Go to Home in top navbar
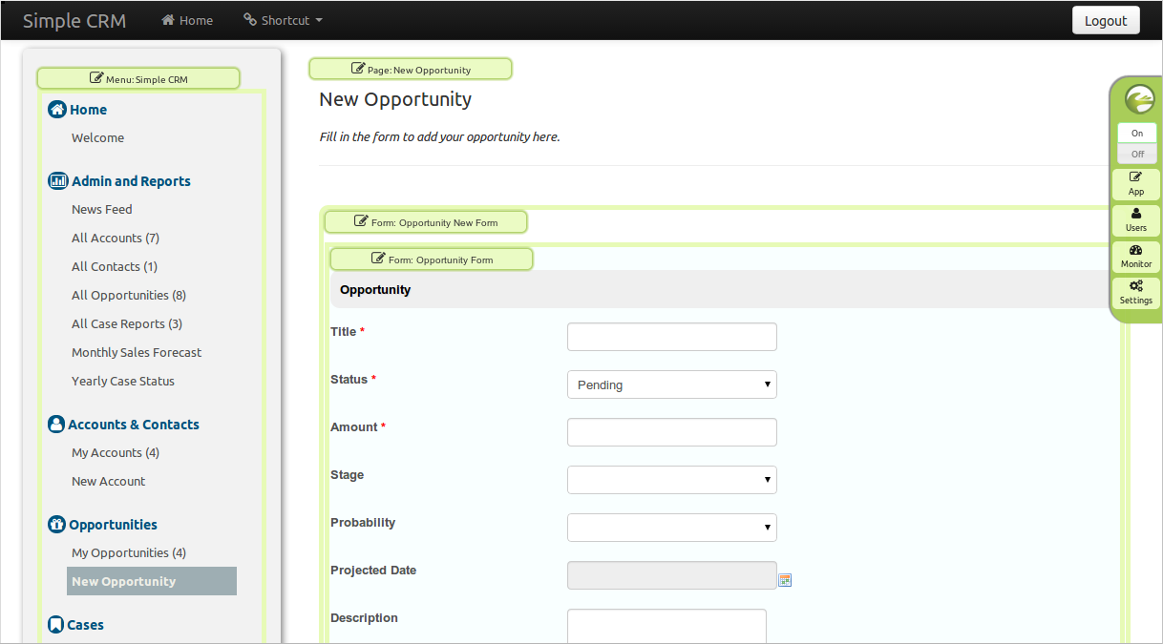The image size is (1163, 644). tap(187, 20)
